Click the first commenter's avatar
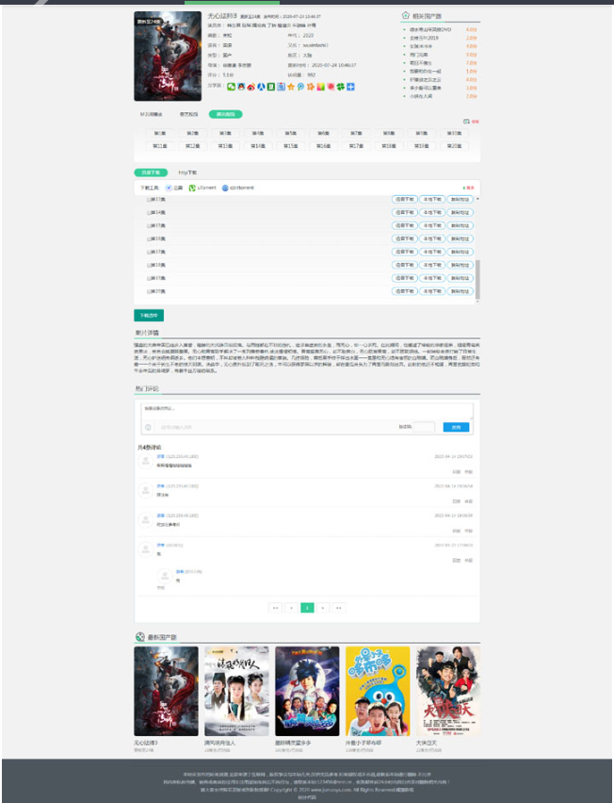The width and height of the screenshot is (614, 803). pyautogui.click(x=145, y=461)
